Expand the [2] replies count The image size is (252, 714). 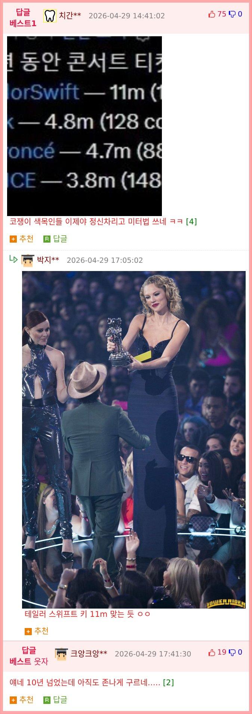tap(168, 682)
